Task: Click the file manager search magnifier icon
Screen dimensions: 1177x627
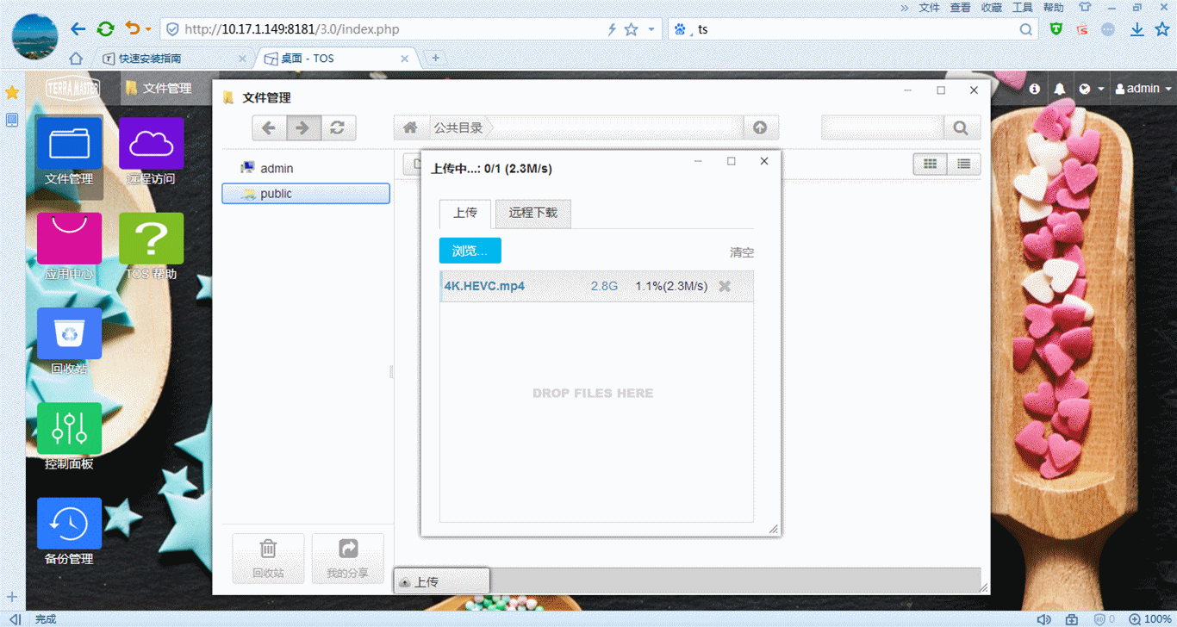Action: (962, 128)
